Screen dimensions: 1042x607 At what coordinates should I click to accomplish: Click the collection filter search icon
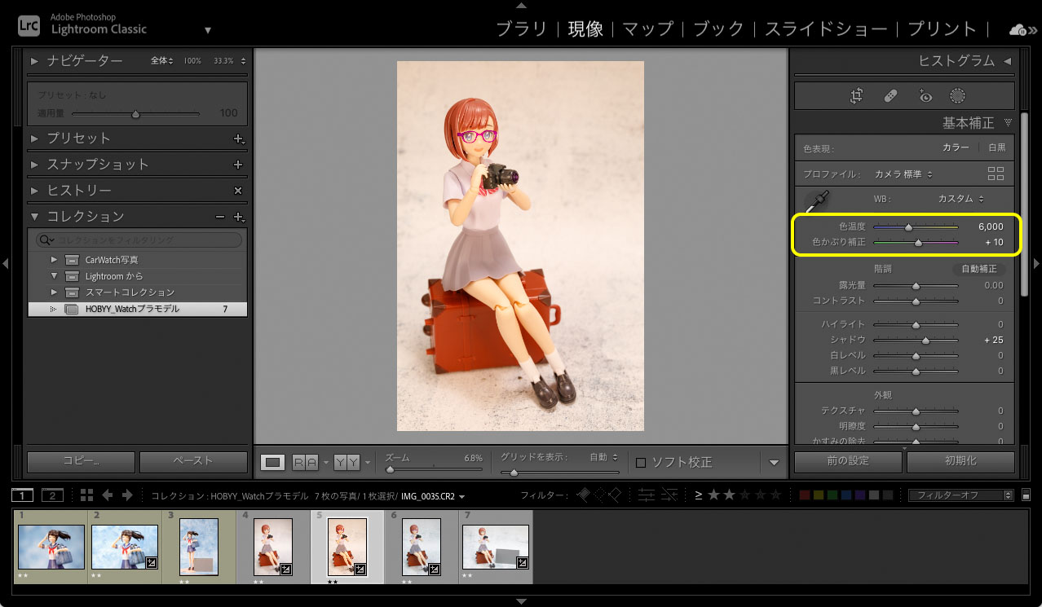coord(46,240)
